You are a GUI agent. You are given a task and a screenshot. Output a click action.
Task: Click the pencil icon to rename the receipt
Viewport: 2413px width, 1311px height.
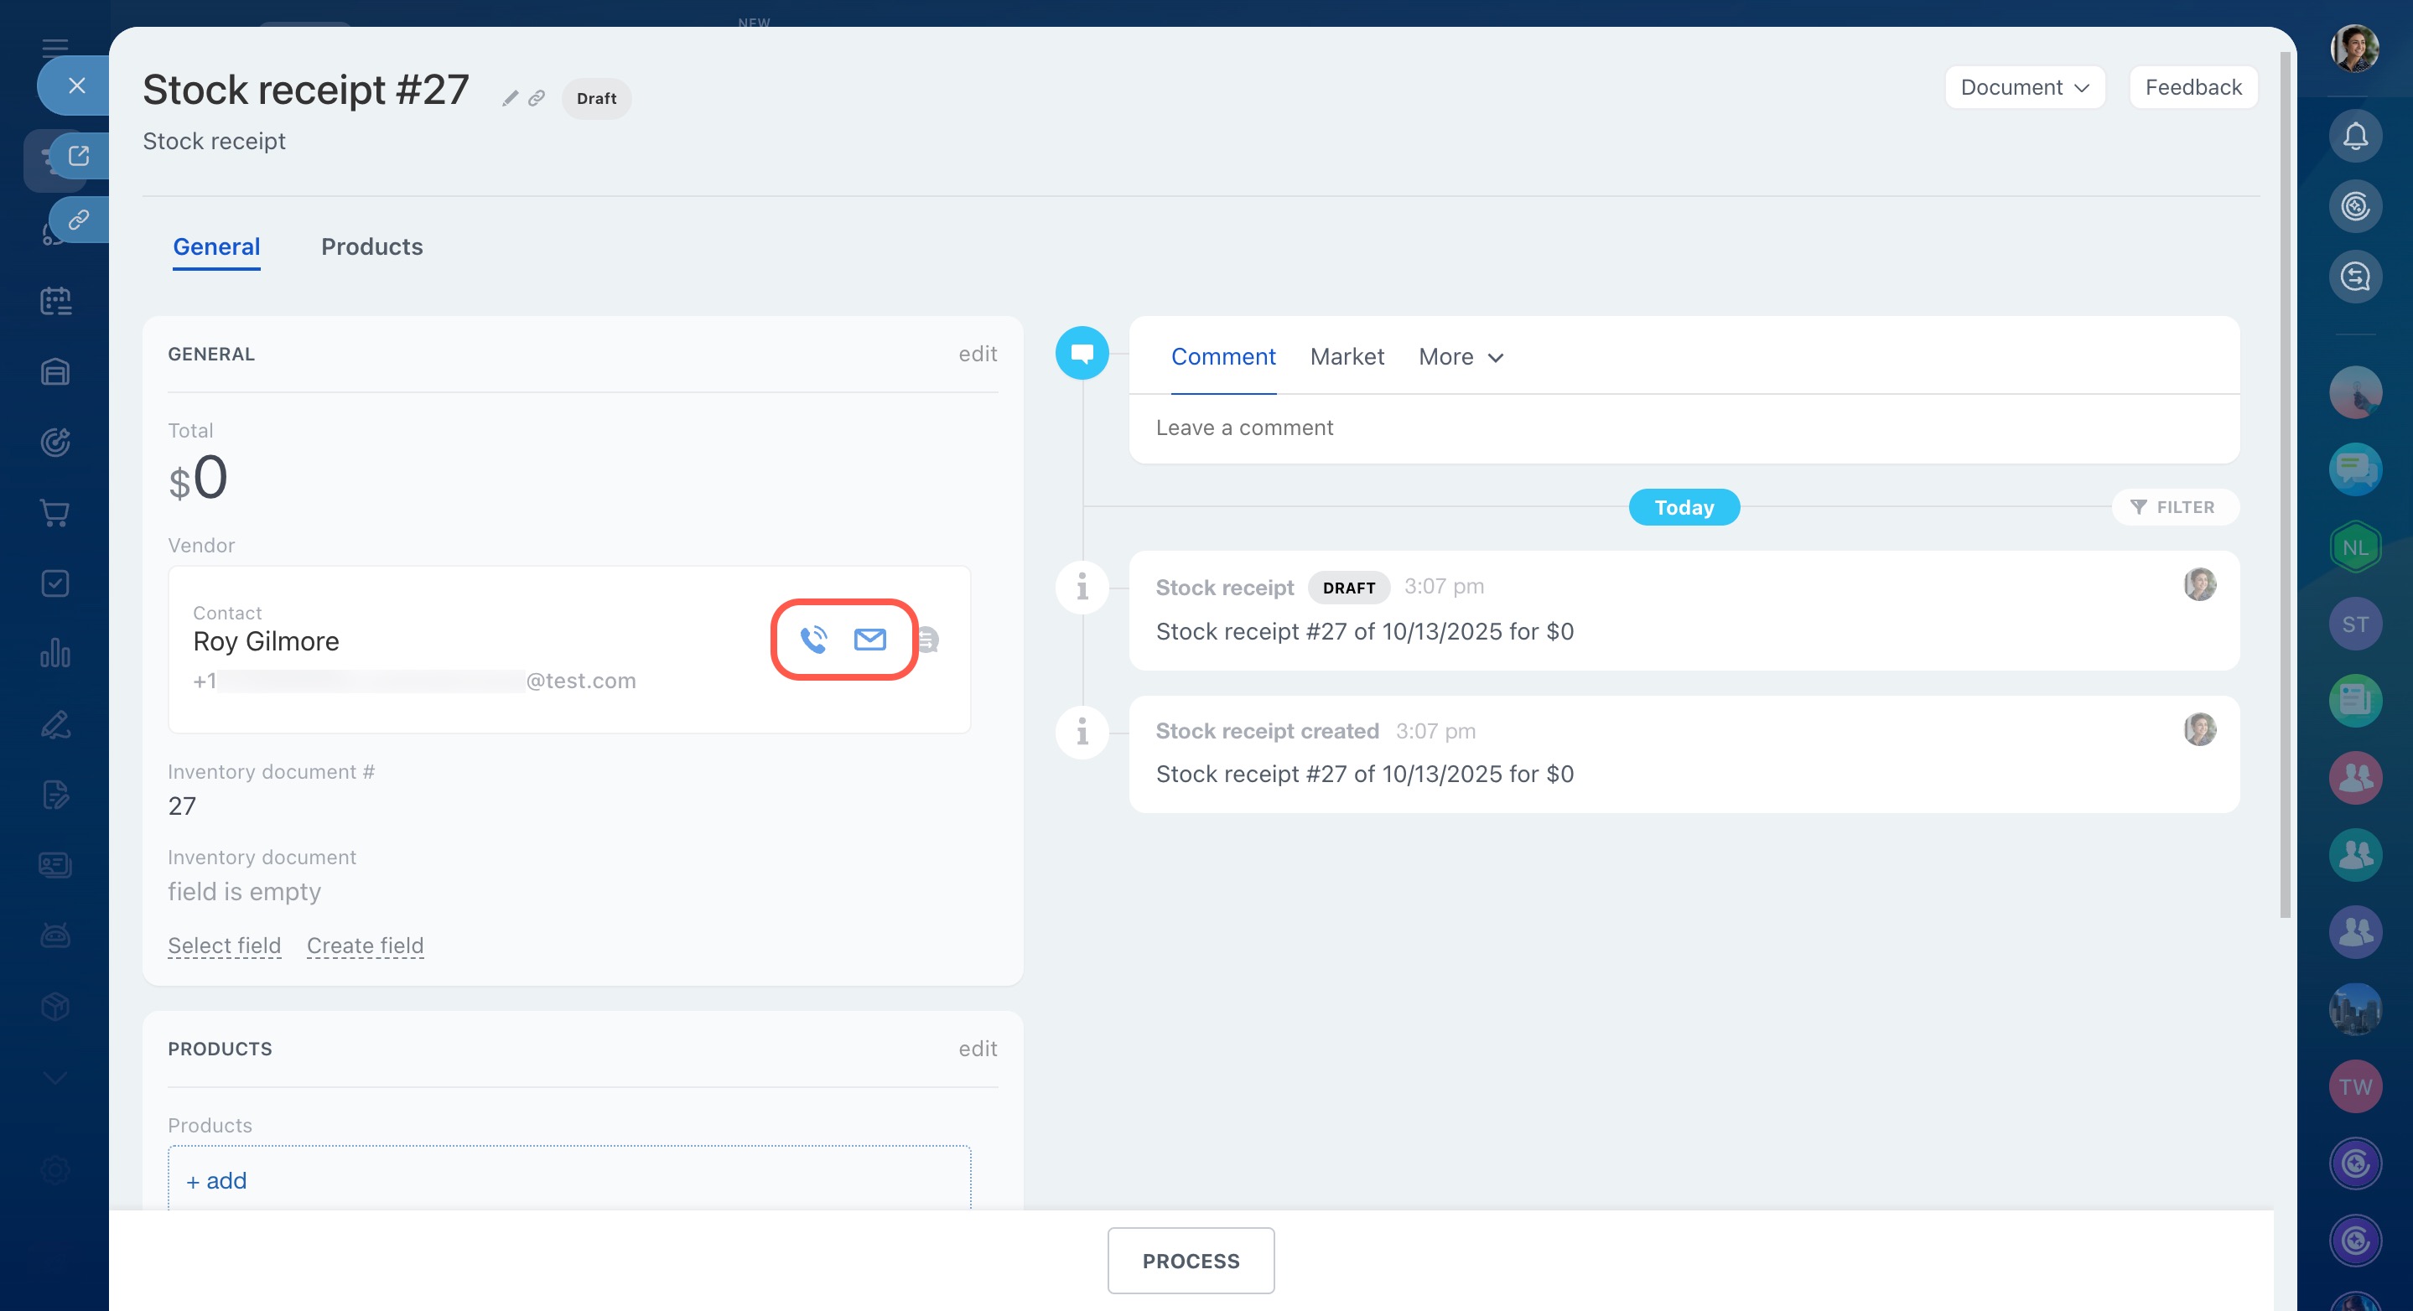click(x=510, y=98)
